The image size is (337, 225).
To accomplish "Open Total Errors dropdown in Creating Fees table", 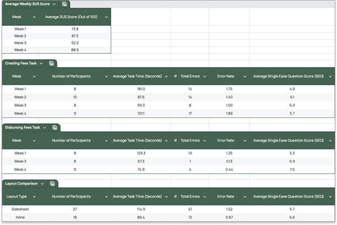I will 205,76.
